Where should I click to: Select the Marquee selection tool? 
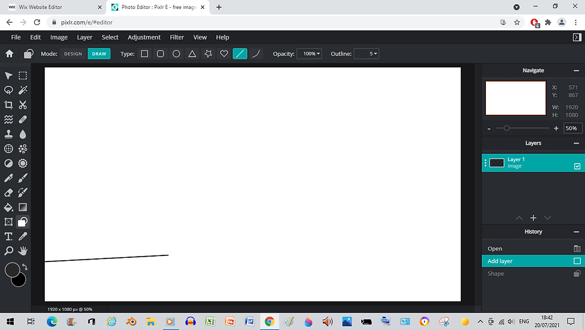[23, 76]
